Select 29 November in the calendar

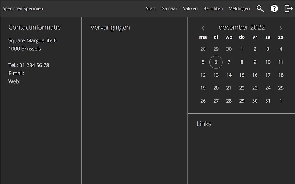216,49
